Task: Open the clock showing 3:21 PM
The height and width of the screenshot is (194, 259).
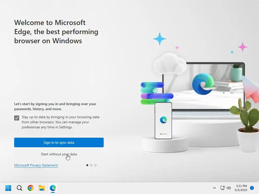Action: (241, 188)
